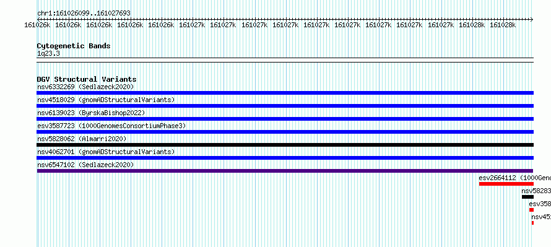Click the red bar under esv2664112
Screen dimensions: 551x247
506,184
